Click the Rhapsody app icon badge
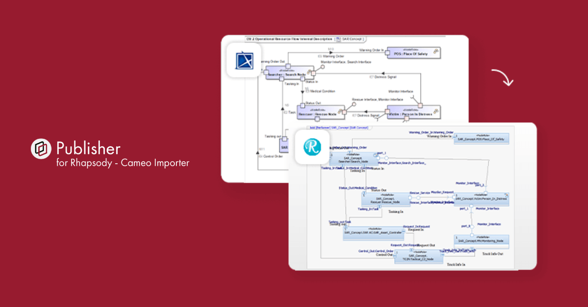Viewport: 588px width, 307px height. pos(312,147)
